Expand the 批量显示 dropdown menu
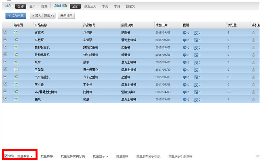Viewport: 260px width, 160px height. pyautogui.click(x=100, y=156)
